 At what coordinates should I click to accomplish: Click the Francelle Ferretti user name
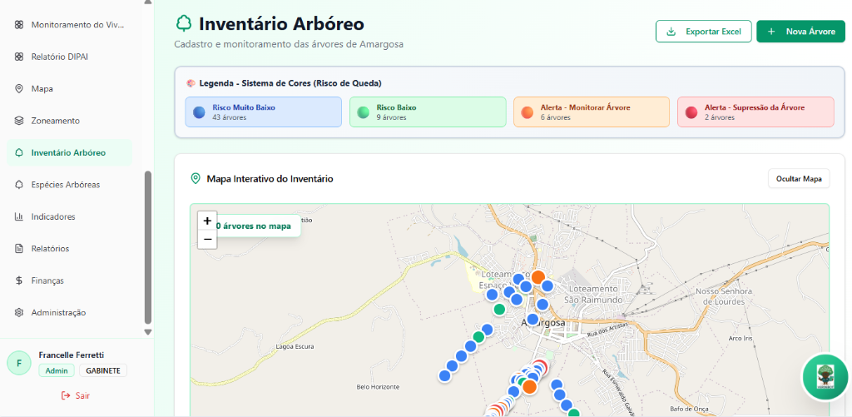[x=72, y=355]
